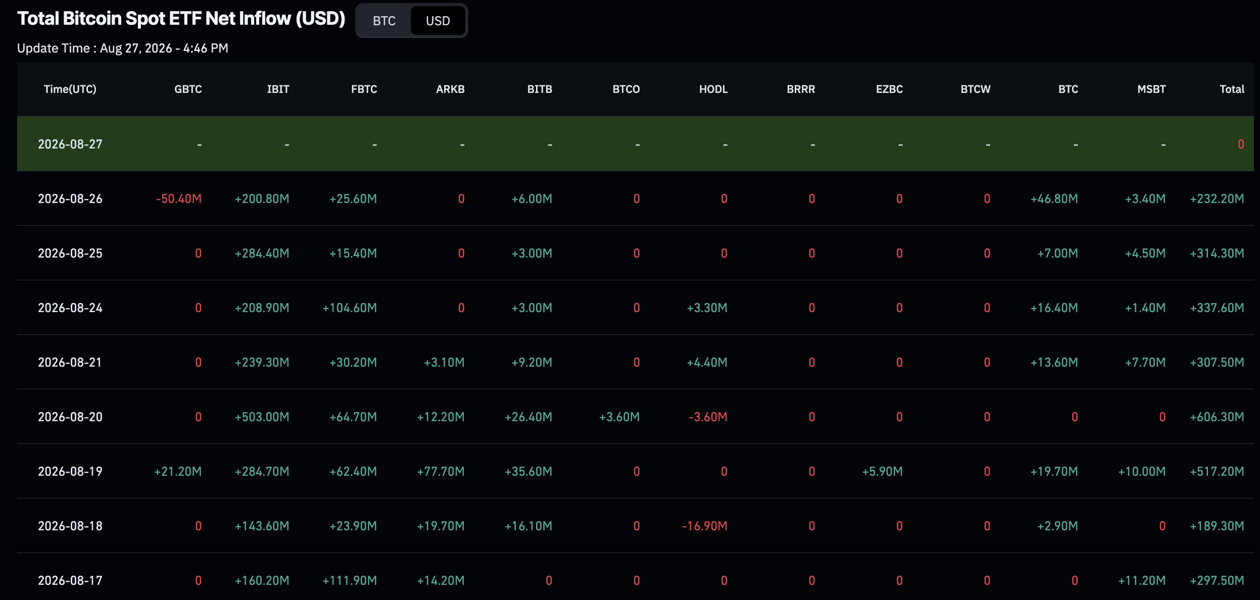Click the EZBC column header

click(x=889, y=89)
